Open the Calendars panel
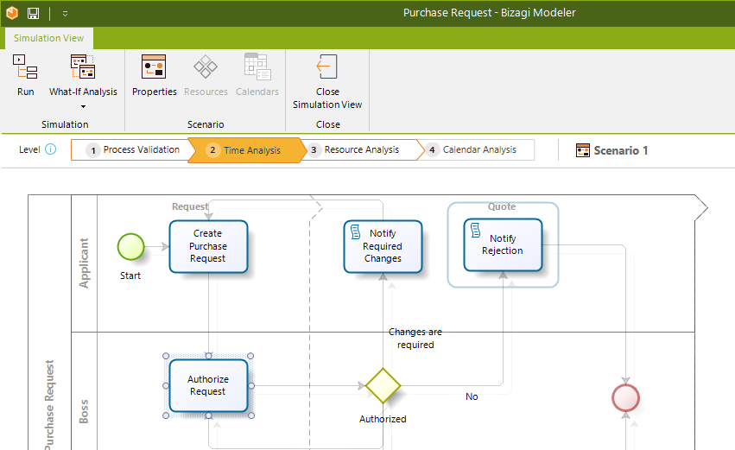This screenshot has width=735, height=450. click(x=257, y=75)
